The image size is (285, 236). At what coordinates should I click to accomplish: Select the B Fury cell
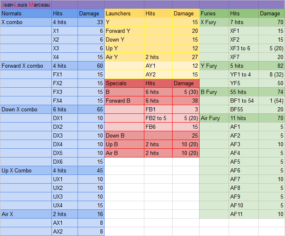coord(214,92)
